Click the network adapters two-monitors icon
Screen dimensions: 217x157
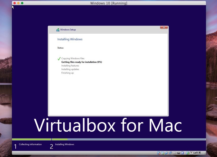pyautogui.click(x=170, y=153)
